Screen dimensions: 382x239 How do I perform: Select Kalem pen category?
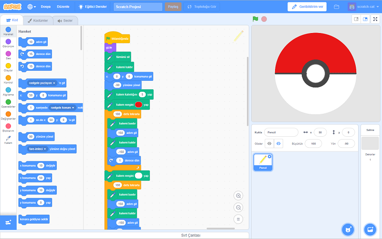(8, 140)
